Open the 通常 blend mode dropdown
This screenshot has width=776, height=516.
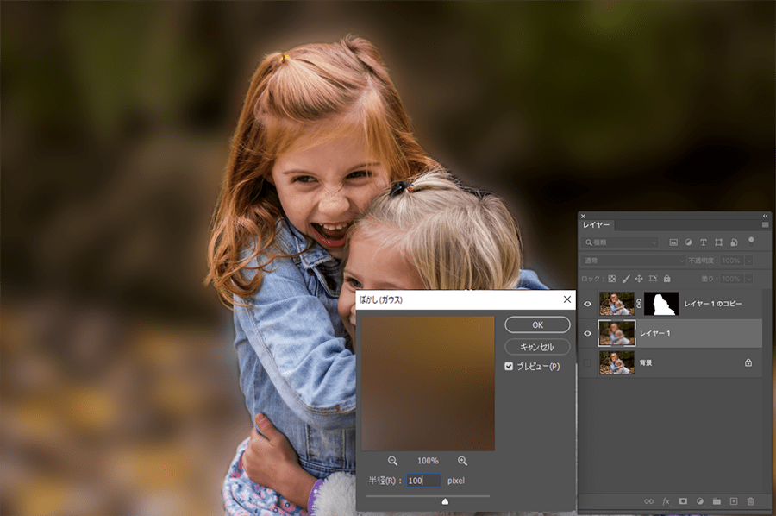633,261
